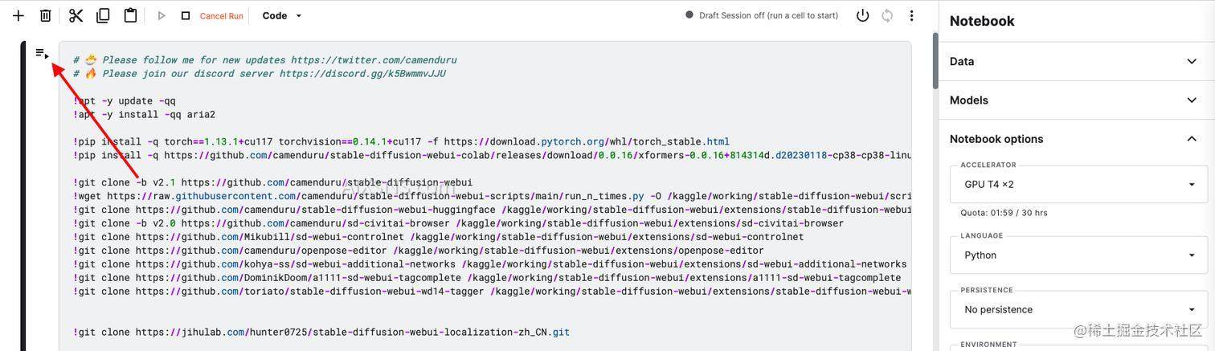Screen dimensions: 1215x351
Task: Toggle session power button
Action: pyautogui.click(x=862, y=15)
